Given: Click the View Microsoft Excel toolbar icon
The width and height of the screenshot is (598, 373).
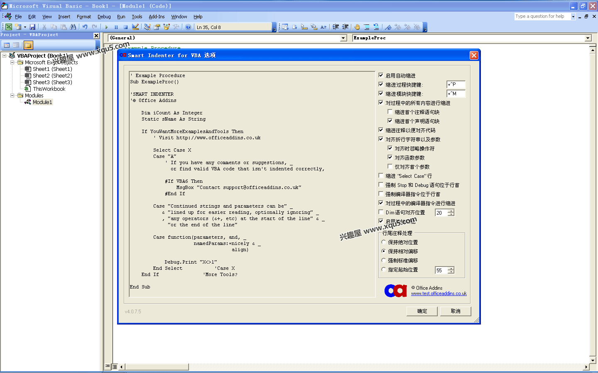Looking at the screenshot, I should coord(8,27).
